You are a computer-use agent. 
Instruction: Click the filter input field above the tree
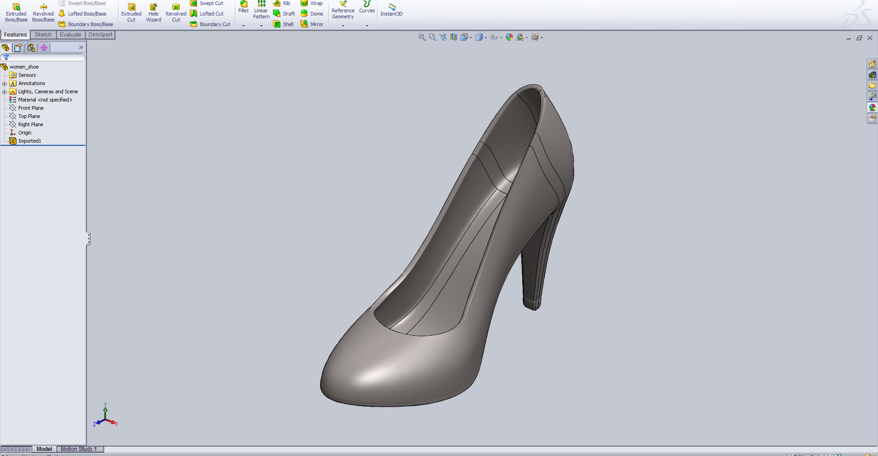click(46, 57)
